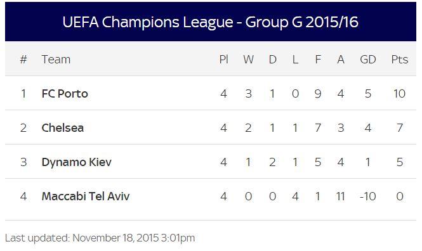Click the UEFA Champions League Group G title
The height and width of the screenshot is (251, 422).
(x=211, y=22)
